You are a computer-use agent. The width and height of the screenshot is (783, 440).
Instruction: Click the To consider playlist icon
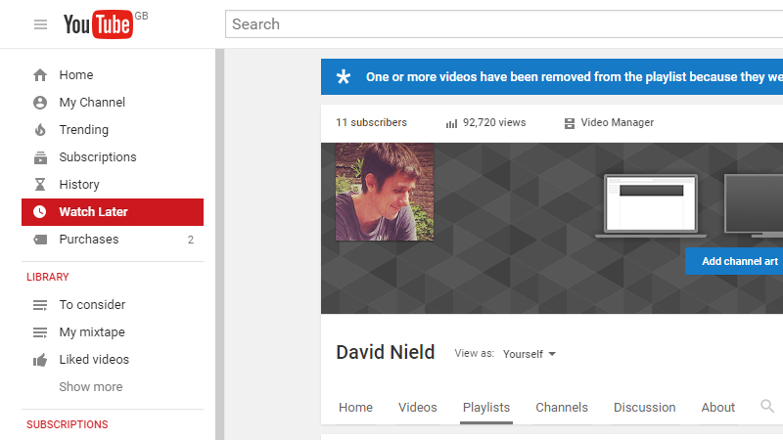(40, 305)
